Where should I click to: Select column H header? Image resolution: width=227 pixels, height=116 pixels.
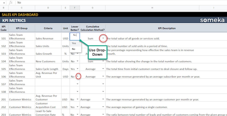pyautogui.click(x=152, y=8)
